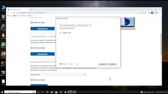Open the News bookmark
Screen dimensions: 168x94
coord(31,16)
